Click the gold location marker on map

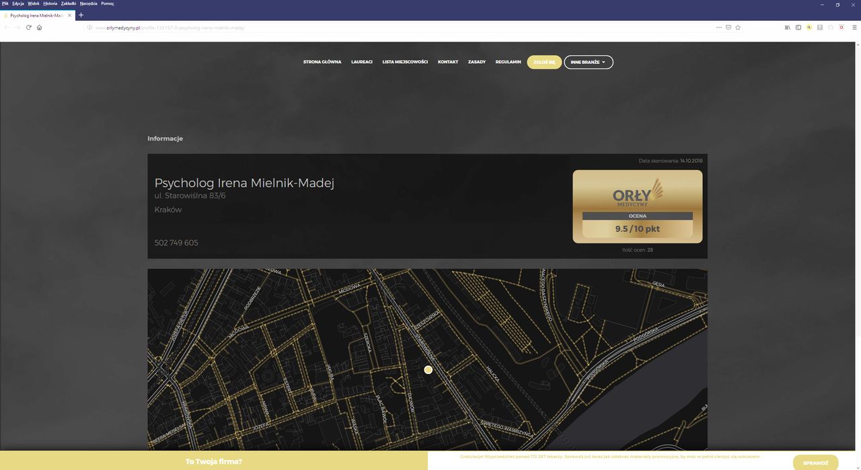point(428,370)
